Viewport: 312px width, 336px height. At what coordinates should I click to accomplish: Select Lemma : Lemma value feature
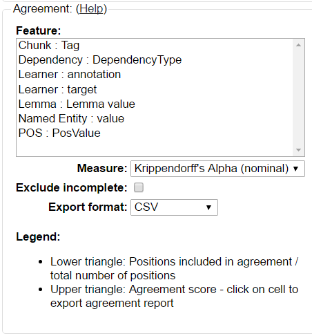coord(155,104)
